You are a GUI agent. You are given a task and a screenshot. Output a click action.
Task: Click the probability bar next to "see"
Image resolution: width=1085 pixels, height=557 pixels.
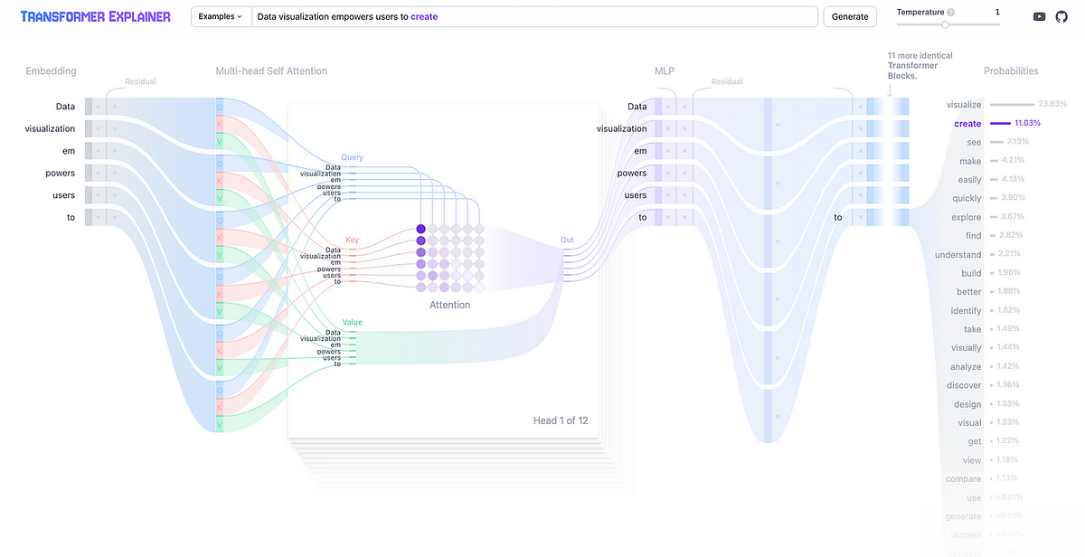pos(996,142)
